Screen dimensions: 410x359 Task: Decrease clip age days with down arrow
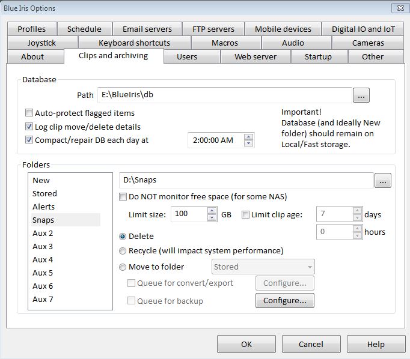357,217
